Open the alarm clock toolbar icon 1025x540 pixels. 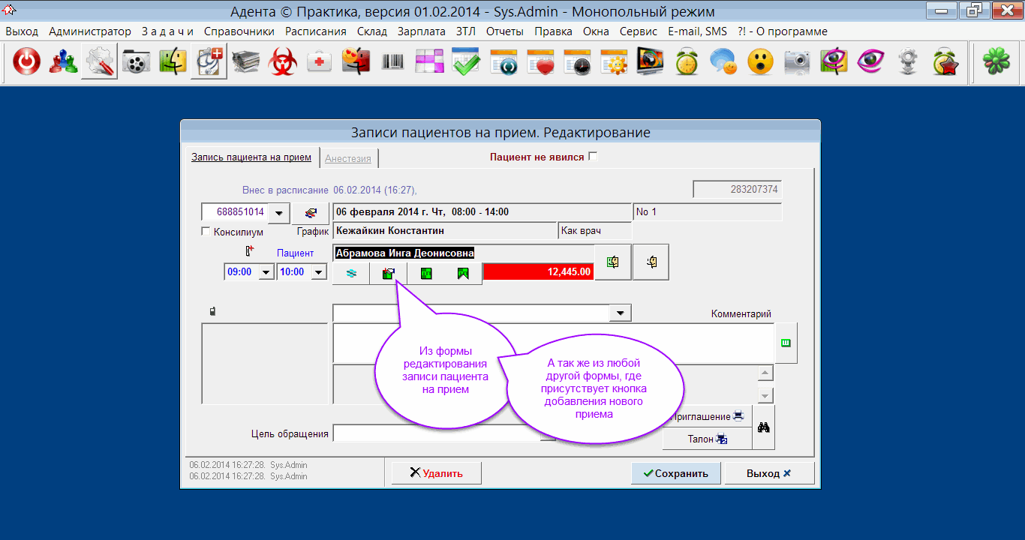(x=687, y=62)
